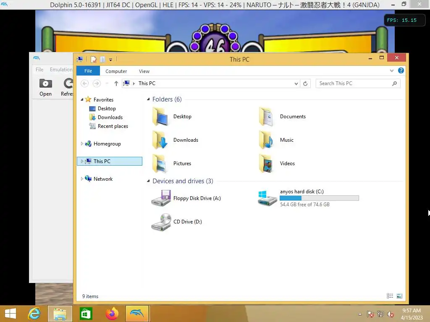The width and height of the screenshot is (430, 322).
Task: Go up one level with the Up arrow
Action: pyautogui.click(x=116, y=83)
